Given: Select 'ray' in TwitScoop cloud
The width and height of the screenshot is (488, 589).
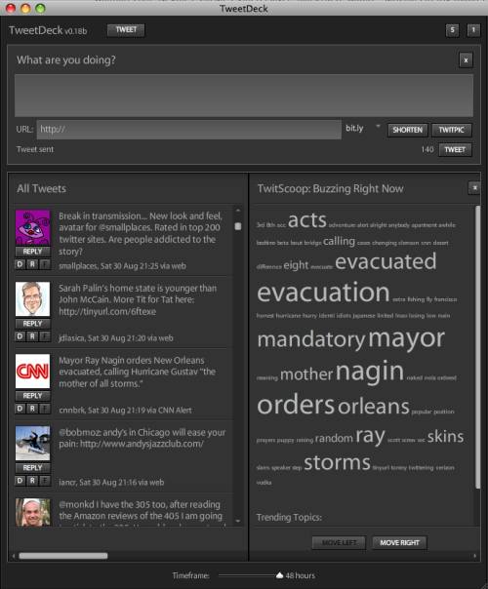Looking at the screenshot, I should [370, 436].
